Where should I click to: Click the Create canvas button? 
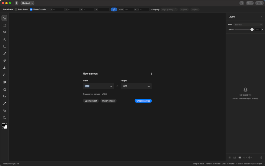143,101
